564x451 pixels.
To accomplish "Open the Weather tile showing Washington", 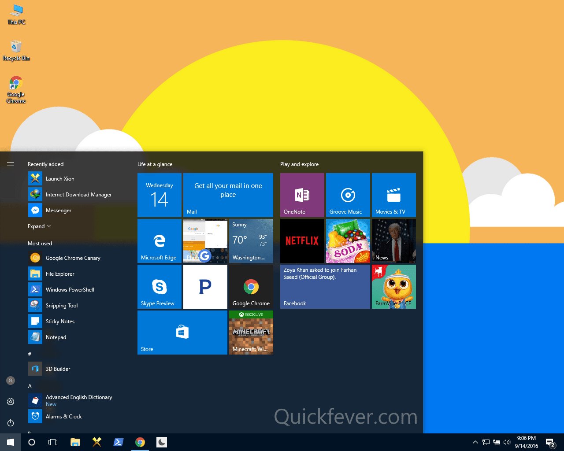I will pos(251,241).
